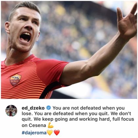Screen dimensions: 138x138
Task: Click the flexed biceps emoji
Action: (51, 125)
